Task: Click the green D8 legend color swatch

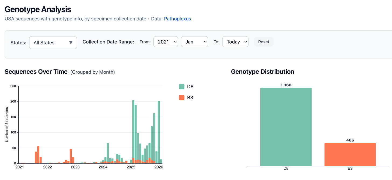Action: coord(181,87)
